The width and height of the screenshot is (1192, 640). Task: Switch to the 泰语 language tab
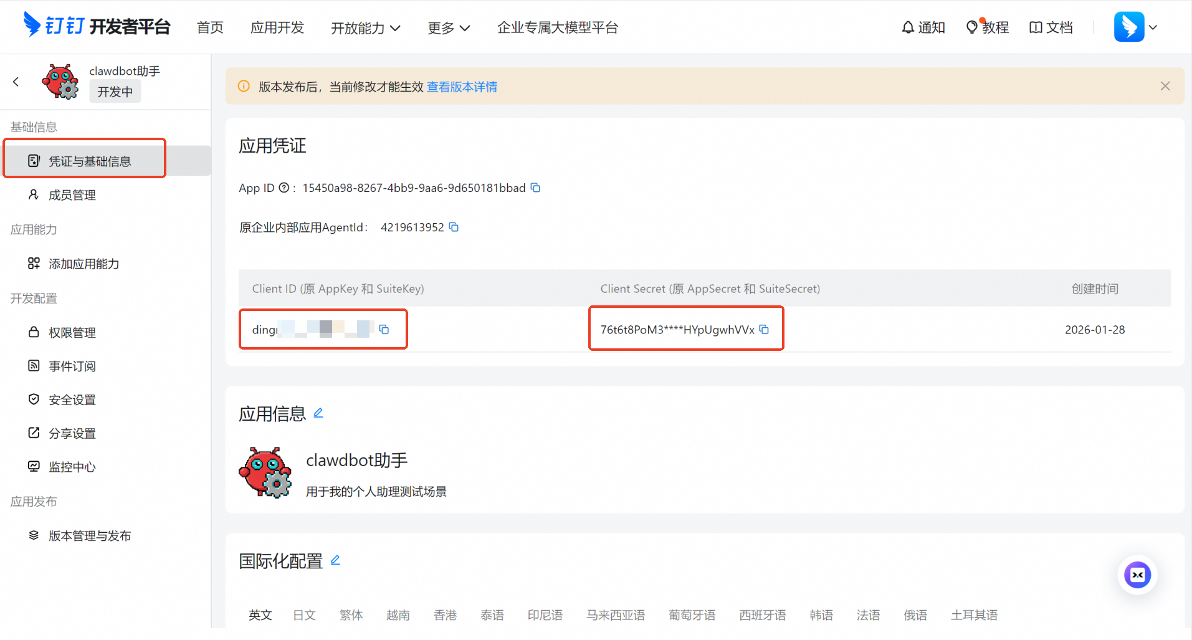(492, 615)
